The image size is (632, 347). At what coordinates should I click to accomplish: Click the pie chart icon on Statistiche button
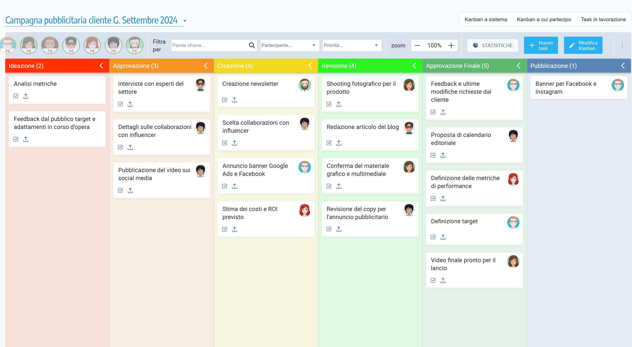tap(475, 45)
